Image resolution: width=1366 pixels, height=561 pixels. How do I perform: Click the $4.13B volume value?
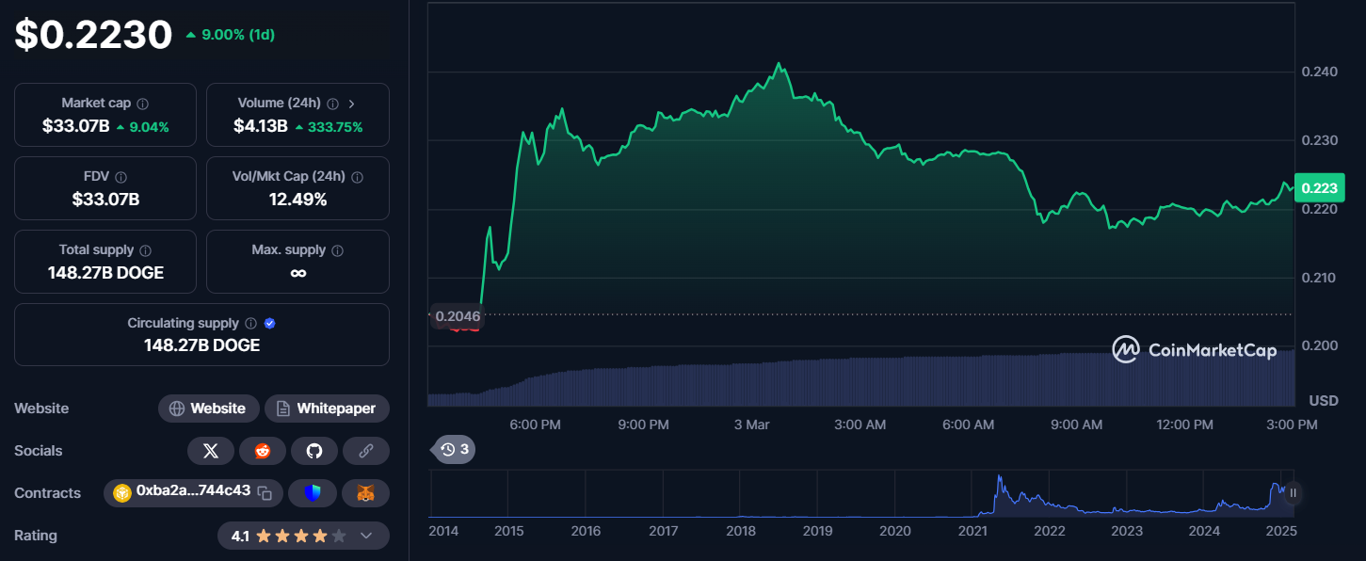pyautogui.click(x=261, y=126)
